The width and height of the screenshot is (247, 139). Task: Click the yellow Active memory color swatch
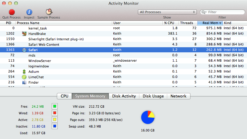[55, 119]
